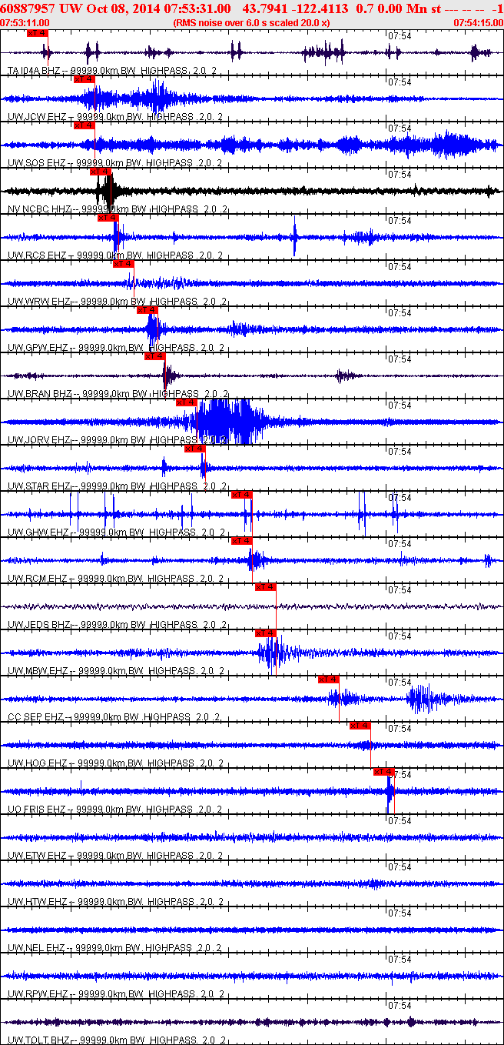Click the UW.RCS EHZ station label

tap(37, 255)
